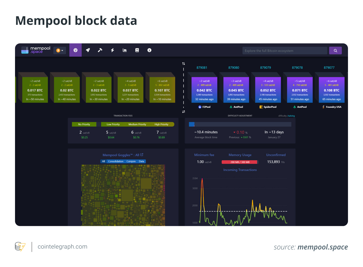Click the Explore Bitcoin ecosystem search field
The height and width of the screenshot is (267, 363).
tap(285, 51)
